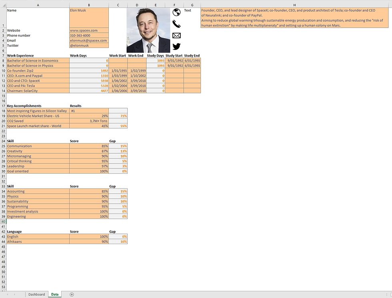
Task: Click Goal oriented score 100%
Action: [x=89, y=171]
